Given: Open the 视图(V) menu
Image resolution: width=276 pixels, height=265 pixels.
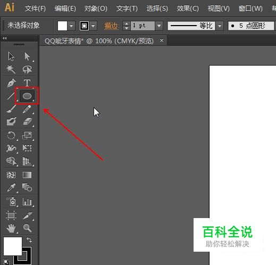Looking at the screenshot, I should [x=219, y=9].
